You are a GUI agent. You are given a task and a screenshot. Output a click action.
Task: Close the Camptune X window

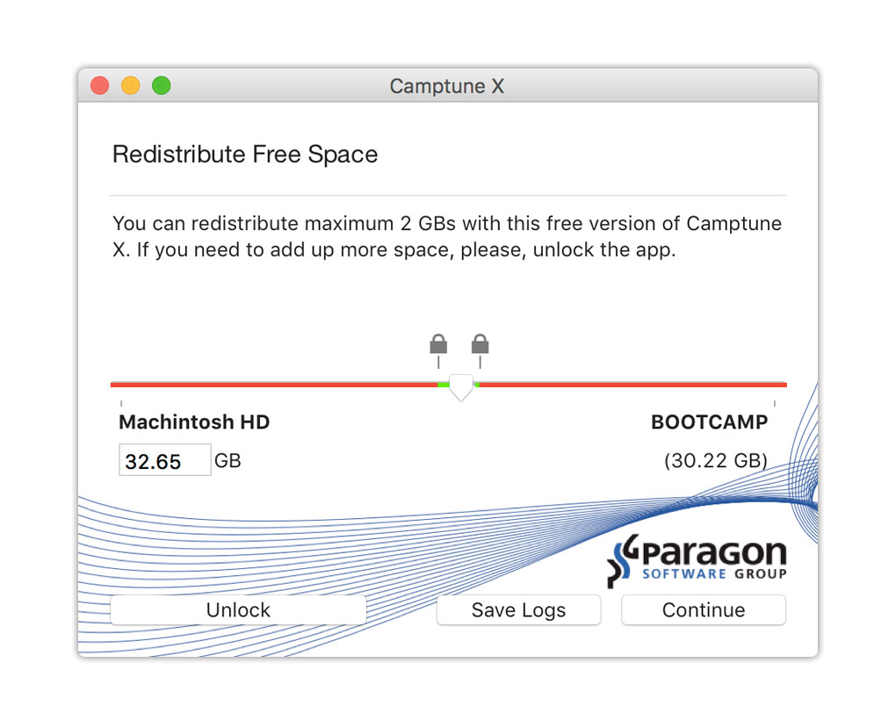coord(100,86)
